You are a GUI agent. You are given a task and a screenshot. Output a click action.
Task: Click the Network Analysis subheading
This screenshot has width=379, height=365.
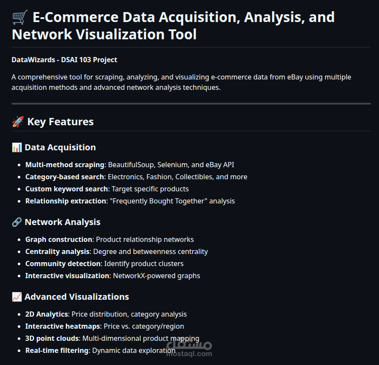coord(62,222)
